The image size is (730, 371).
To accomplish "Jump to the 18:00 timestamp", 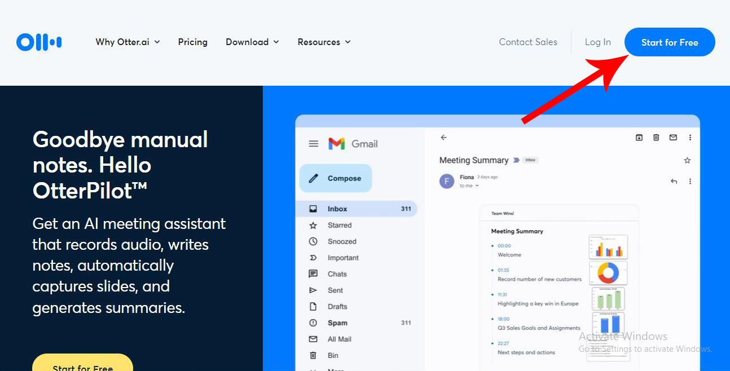I will tap(504, 319).
